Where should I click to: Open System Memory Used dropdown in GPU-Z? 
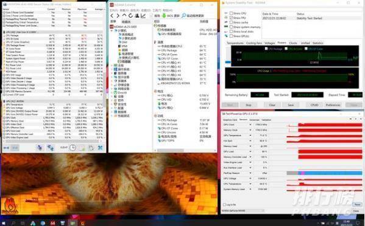point(250,190)
